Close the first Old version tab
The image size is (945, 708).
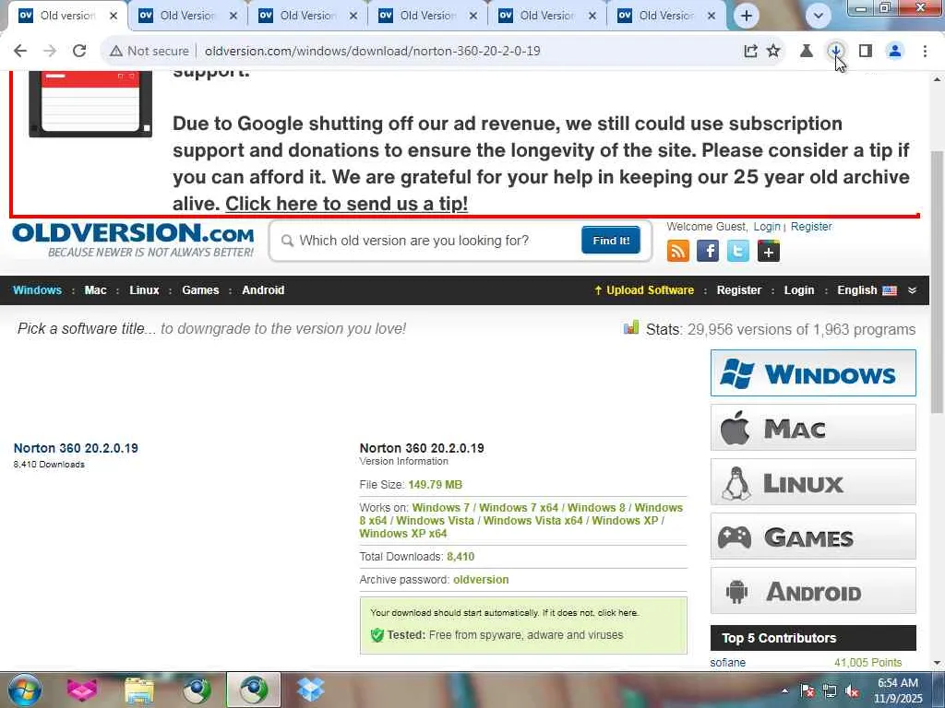(x=114, y=16)
